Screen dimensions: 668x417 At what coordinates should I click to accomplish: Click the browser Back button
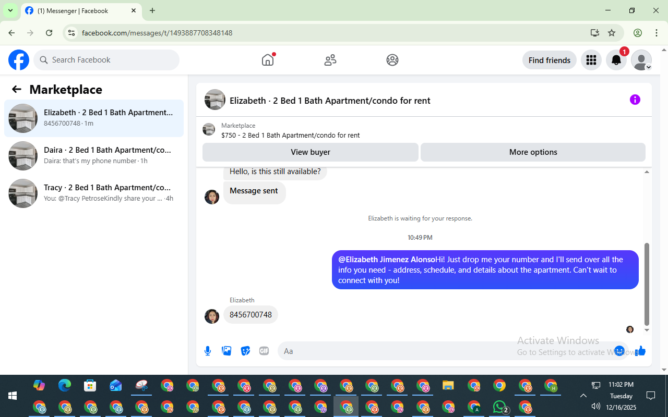pyautogui.click(x=11, y=33)
